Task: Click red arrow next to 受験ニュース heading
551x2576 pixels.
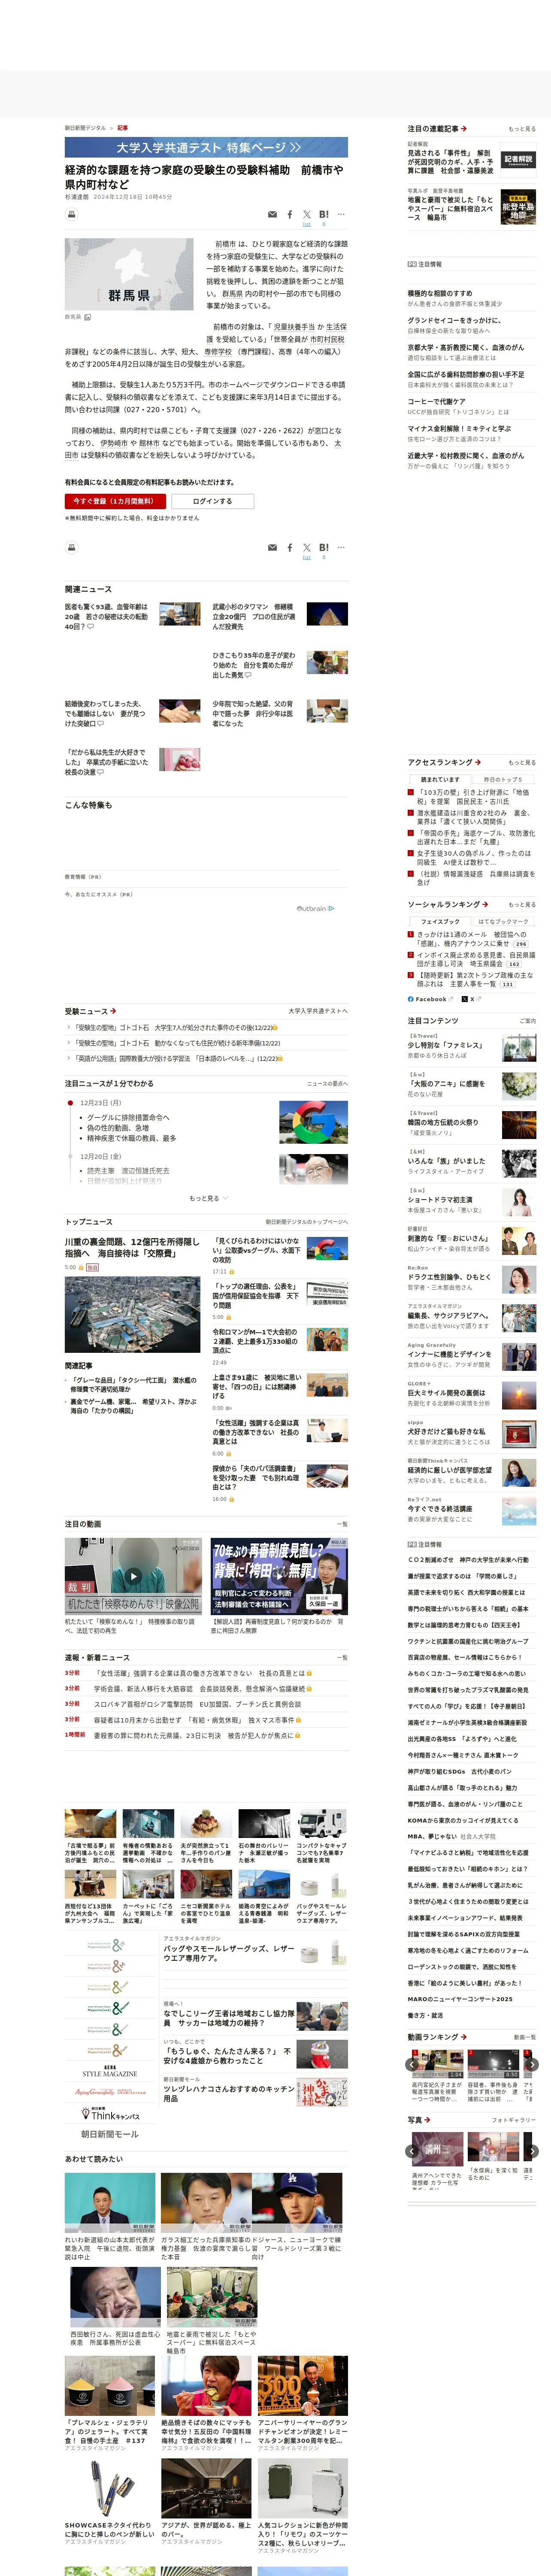Action: pyautogui.click(x=113, y=1011)
